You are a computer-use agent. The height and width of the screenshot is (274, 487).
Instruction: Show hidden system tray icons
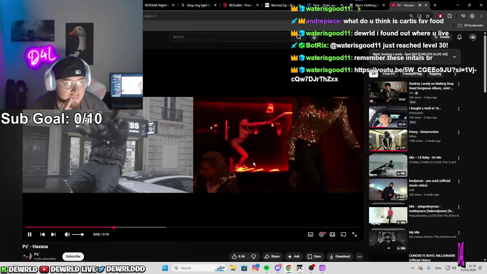[x=412, y=268]
